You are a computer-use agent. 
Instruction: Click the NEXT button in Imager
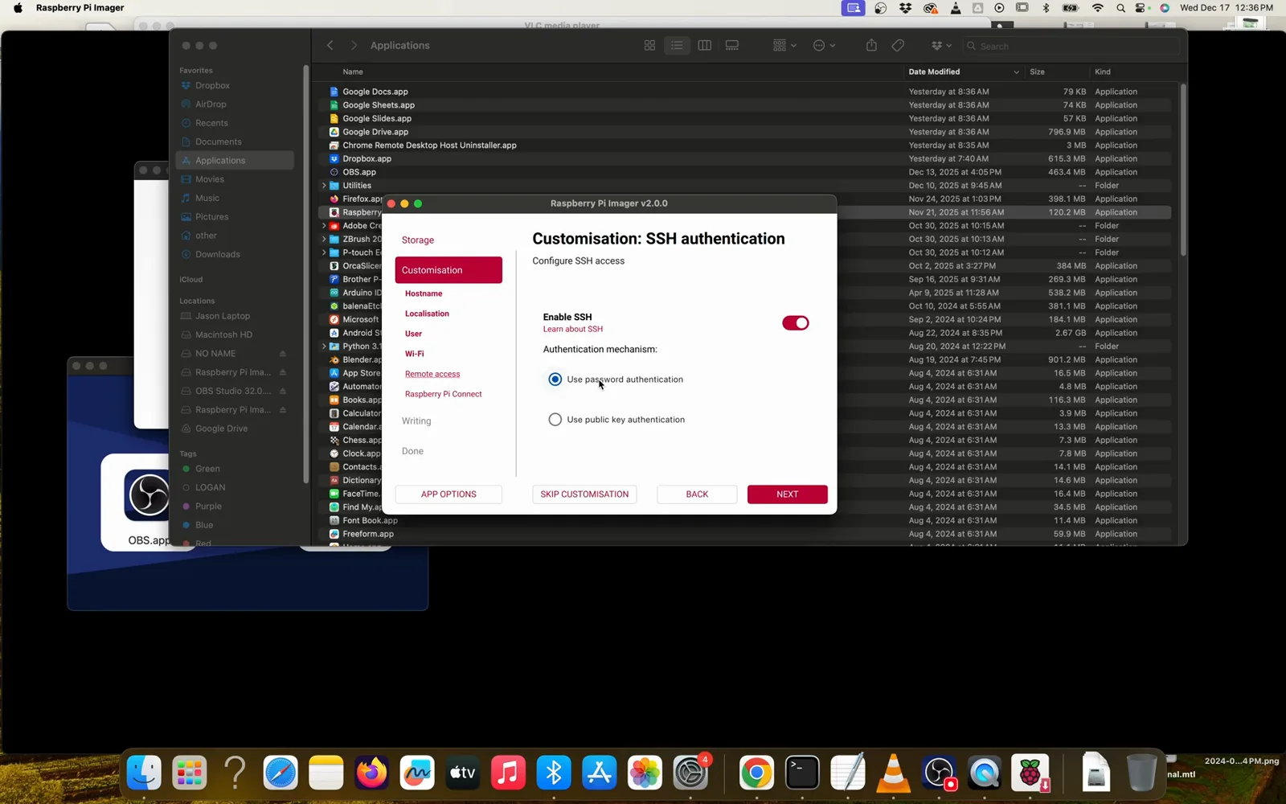click(x=787, y=494)
